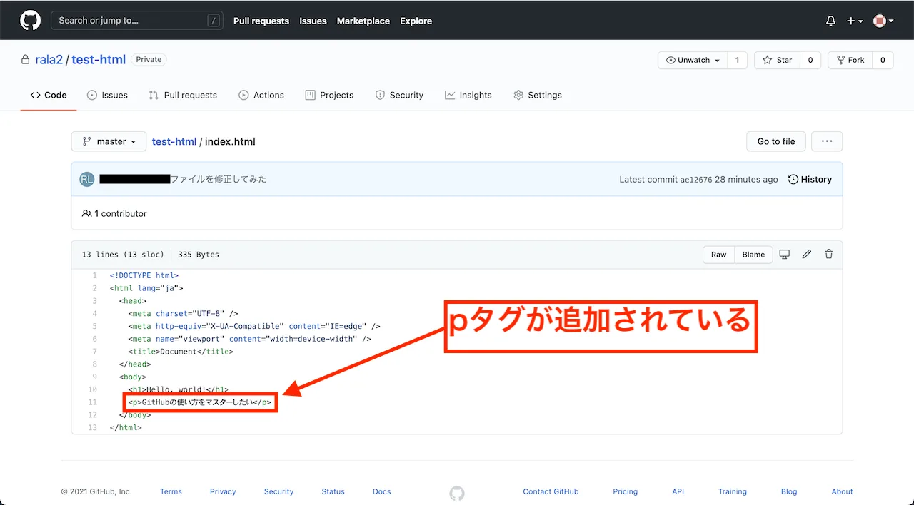Click the watchers count 1
Screen dimensions: 914x505
pyautogui.click(x=738, y=60)
